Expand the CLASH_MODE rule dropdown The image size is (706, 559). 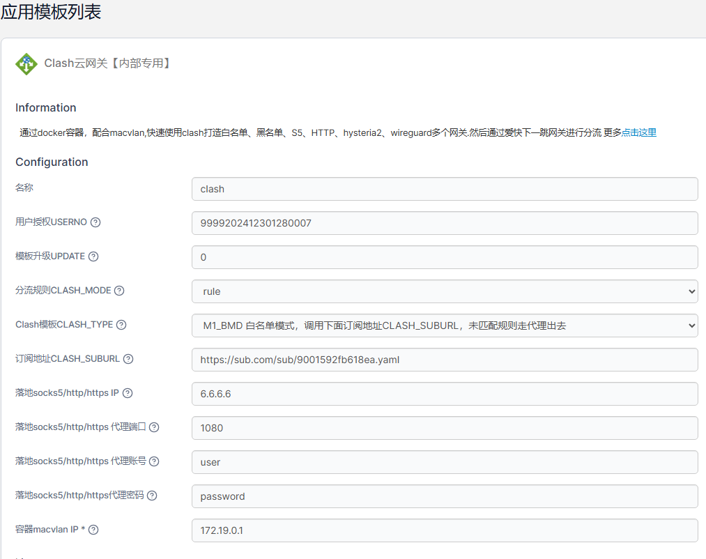point(445,291)
